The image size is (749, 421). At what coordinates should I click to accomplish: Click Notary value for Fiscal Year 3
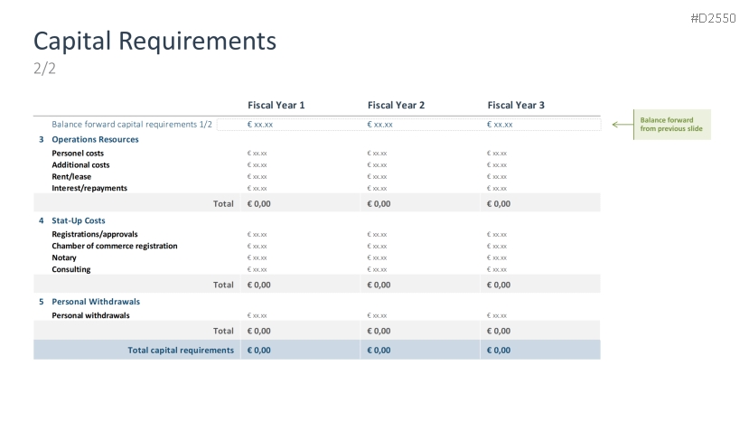[497, 257]
